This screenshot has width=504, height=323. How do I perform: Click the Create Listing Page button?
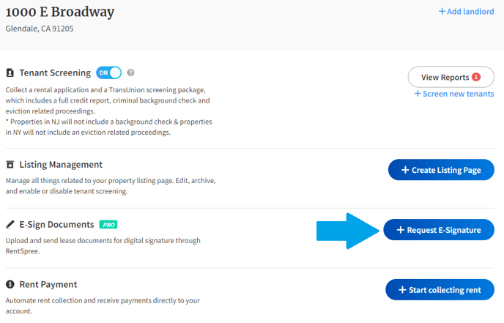click(x=441, y=170)
